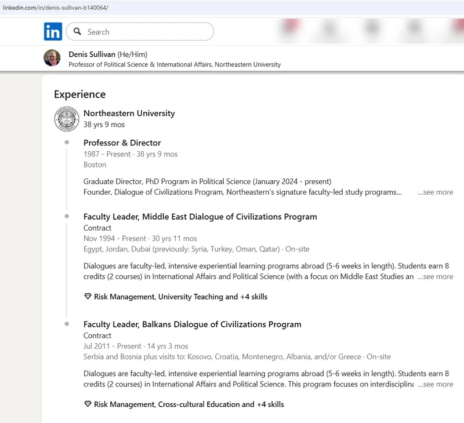This screenshot has width=464, height=423.
Task: Open "Risk Management, Cross-cultural Education and +4 skills"
Action: [188, 404]
